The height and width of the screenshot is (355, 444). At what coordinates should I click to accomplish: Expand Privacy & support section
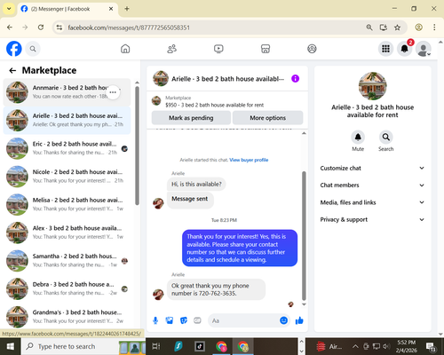(x=372, y=219)
